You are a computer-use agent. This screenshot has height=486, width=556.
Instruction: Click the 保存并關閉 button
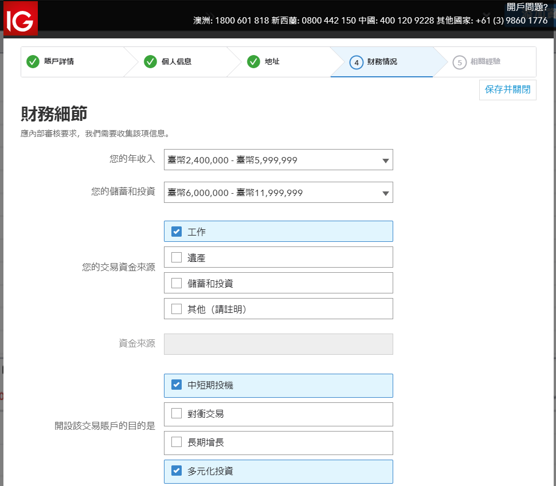pyautogui.click(x=507, y=90)
